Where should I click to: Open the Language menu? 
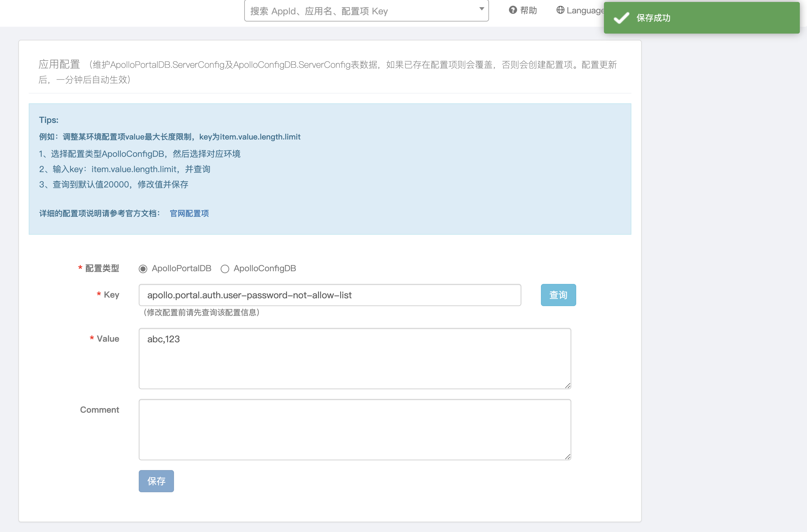[x=585, y=10]
